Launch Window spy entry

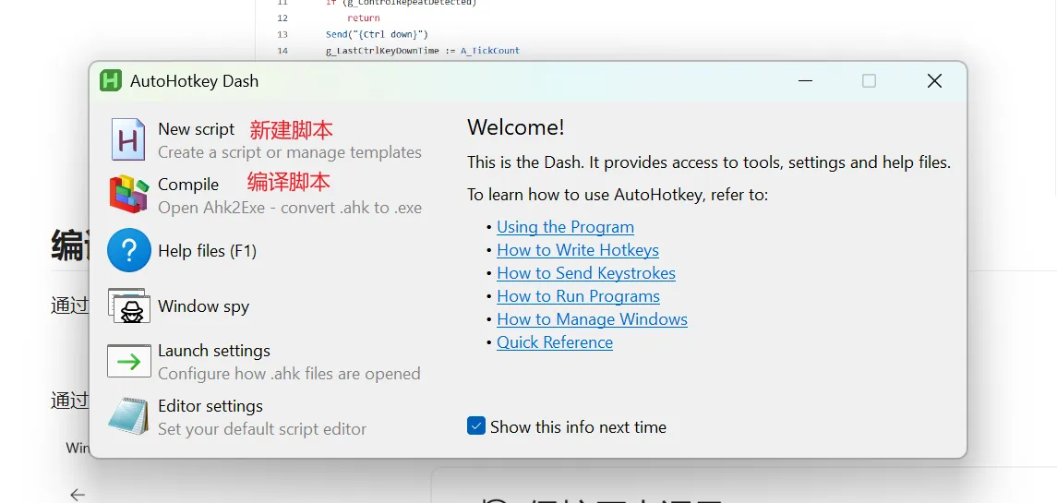204,306
